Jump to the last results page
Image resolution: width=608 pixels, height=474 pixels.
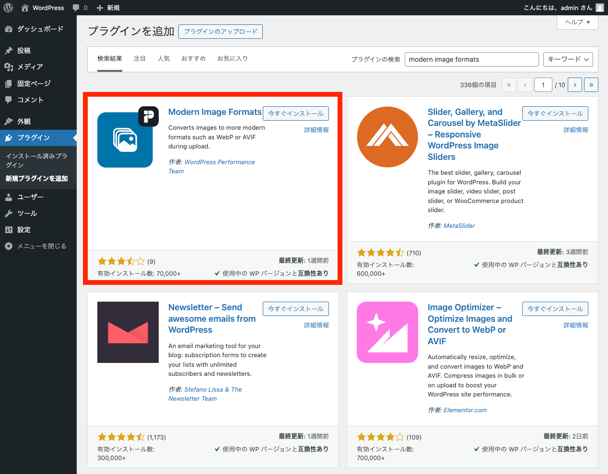tap(591, 85)
